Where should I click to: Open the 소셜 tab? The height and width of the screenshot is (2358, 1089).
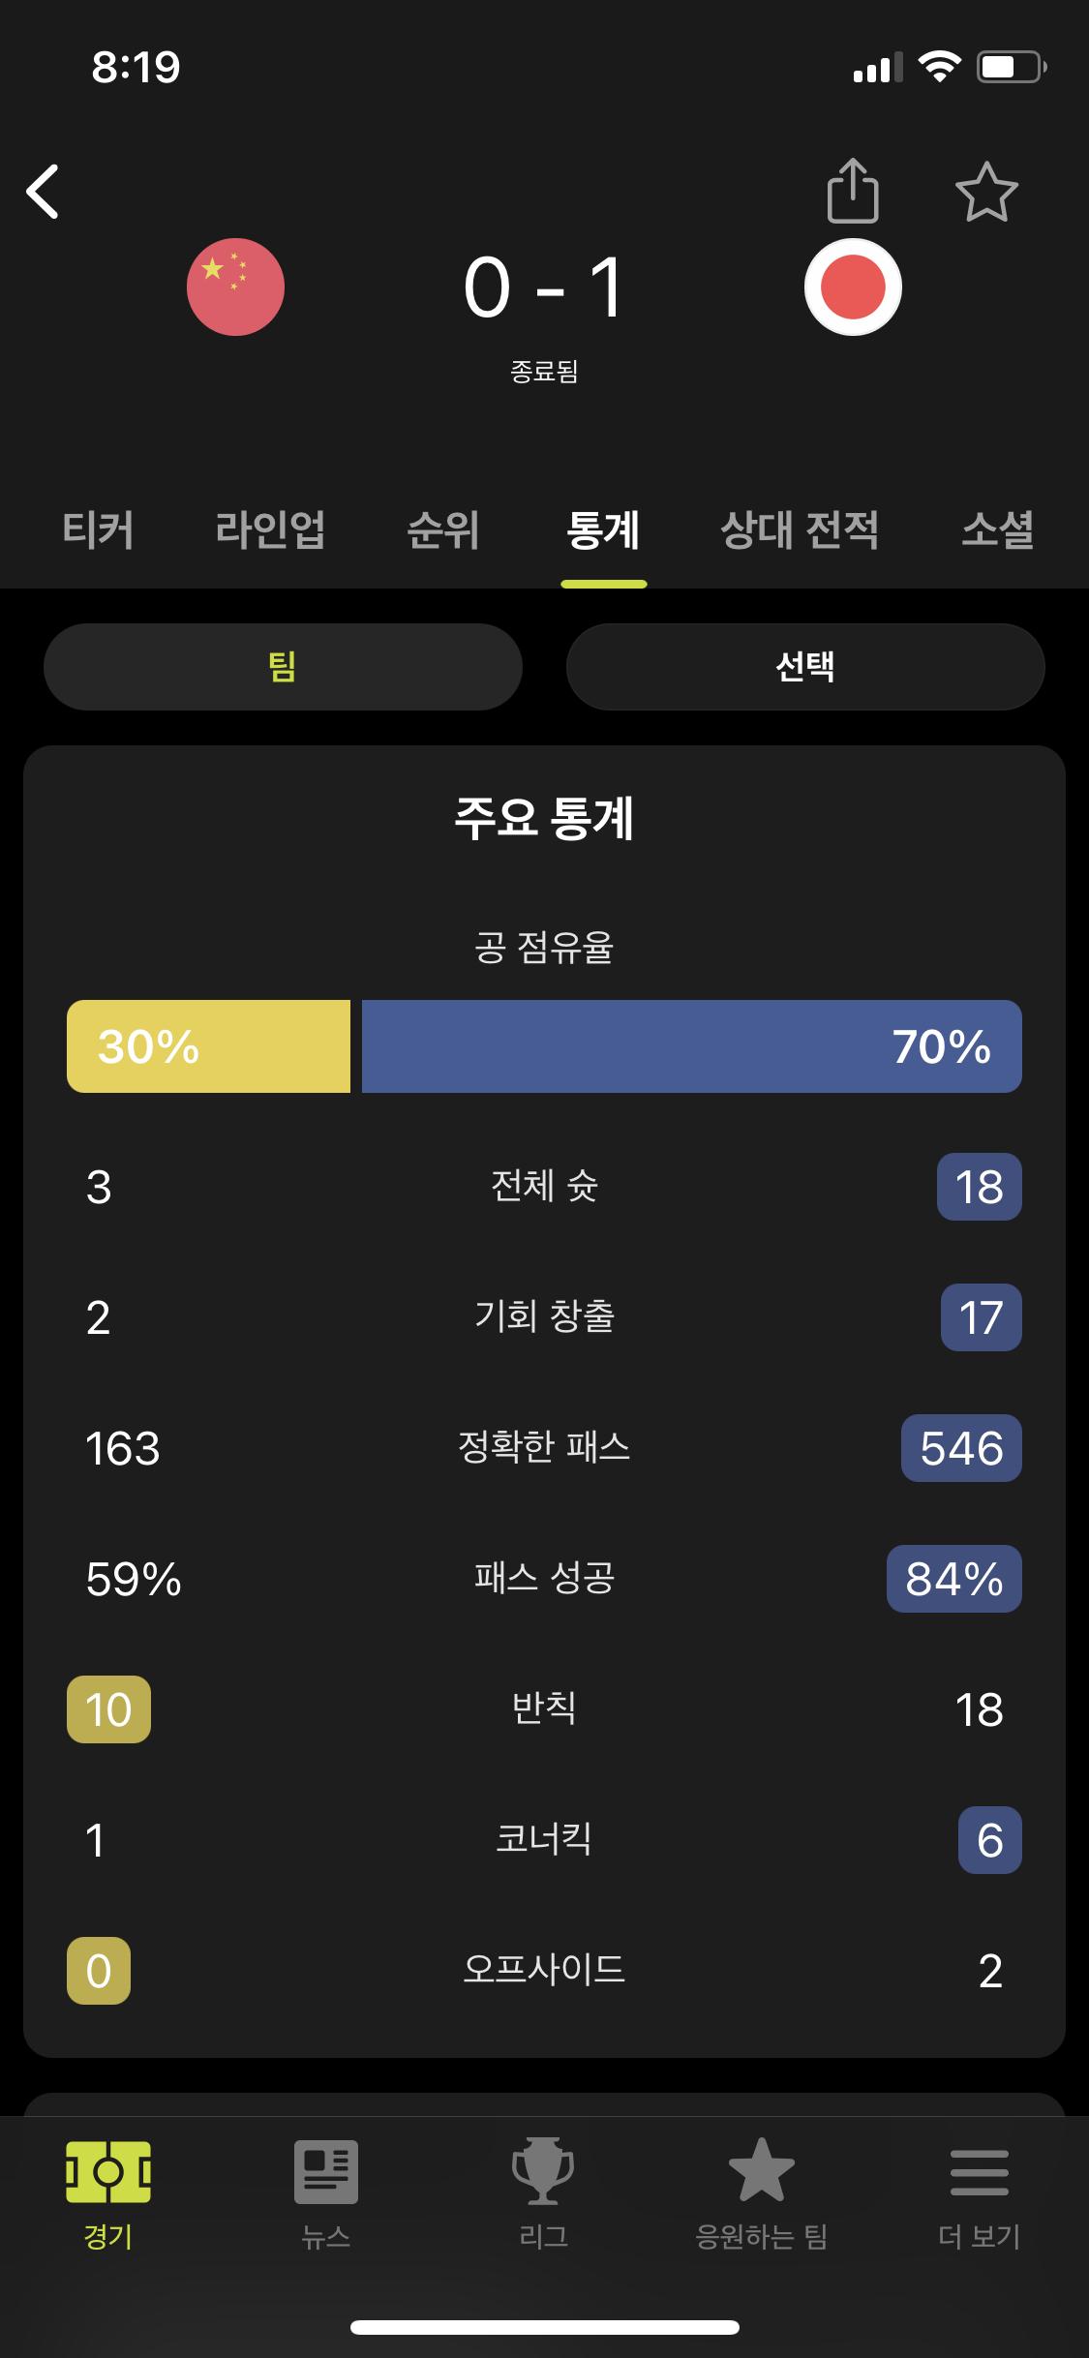[998, 529]
